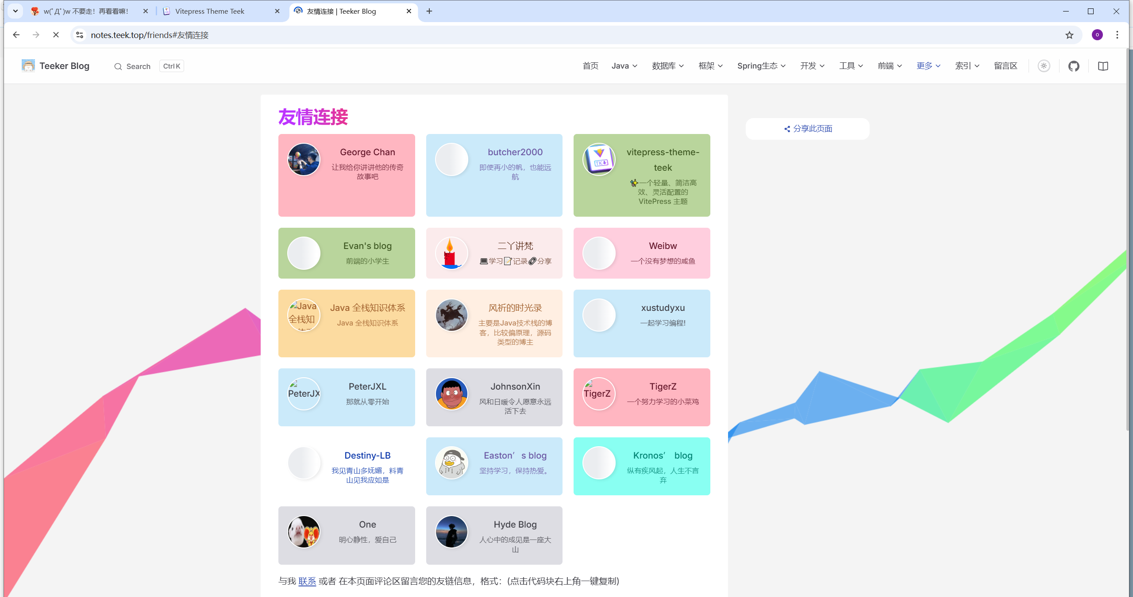This screenshot has height=597, width=1133.
Task: Click the site information icon in address bar
Action: click(x=80, y=35)
